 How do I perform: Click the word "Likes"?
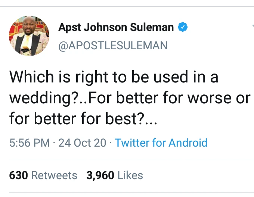click(x=130, y=175)
